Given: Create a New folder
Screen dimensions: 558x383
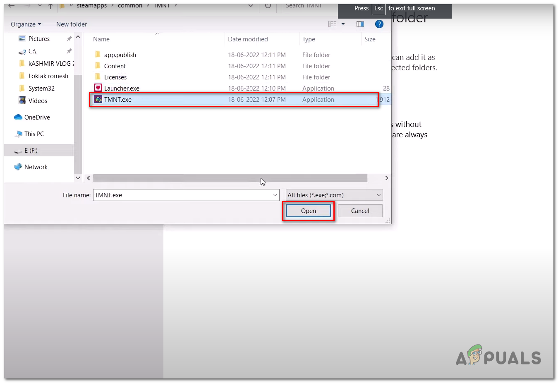Looking at the screenshot, I should [x=72, y=24].
